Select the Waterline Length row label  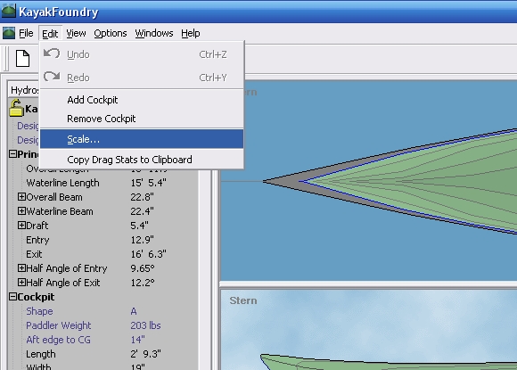(x=62, y=183)
